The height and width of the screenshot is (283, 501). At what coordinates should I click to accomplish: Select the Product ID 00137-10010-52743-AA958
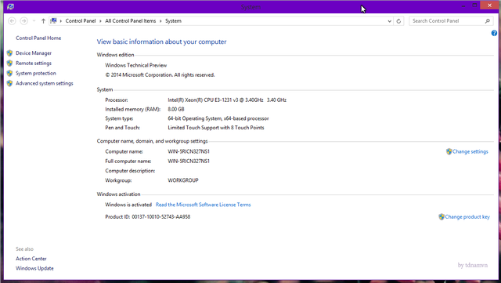tap(148, 216)
